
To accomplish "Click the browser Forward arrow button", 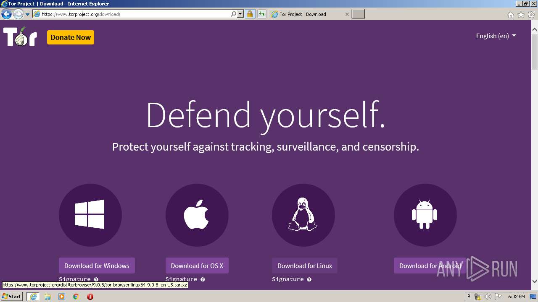I will pyautogui.click(x=18, y=14).
